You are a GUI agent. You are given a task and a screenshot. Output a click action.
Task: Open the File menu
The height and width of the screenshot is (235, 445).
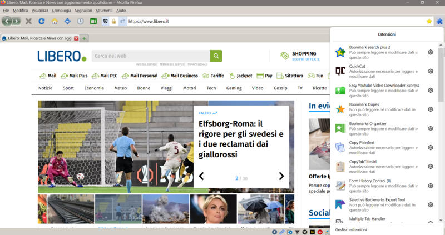[6, 11]
